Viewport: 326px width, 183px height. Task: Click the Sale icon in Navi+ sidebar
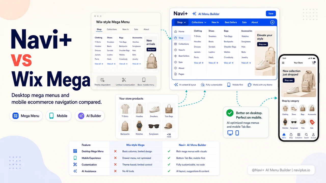[175, 62]
